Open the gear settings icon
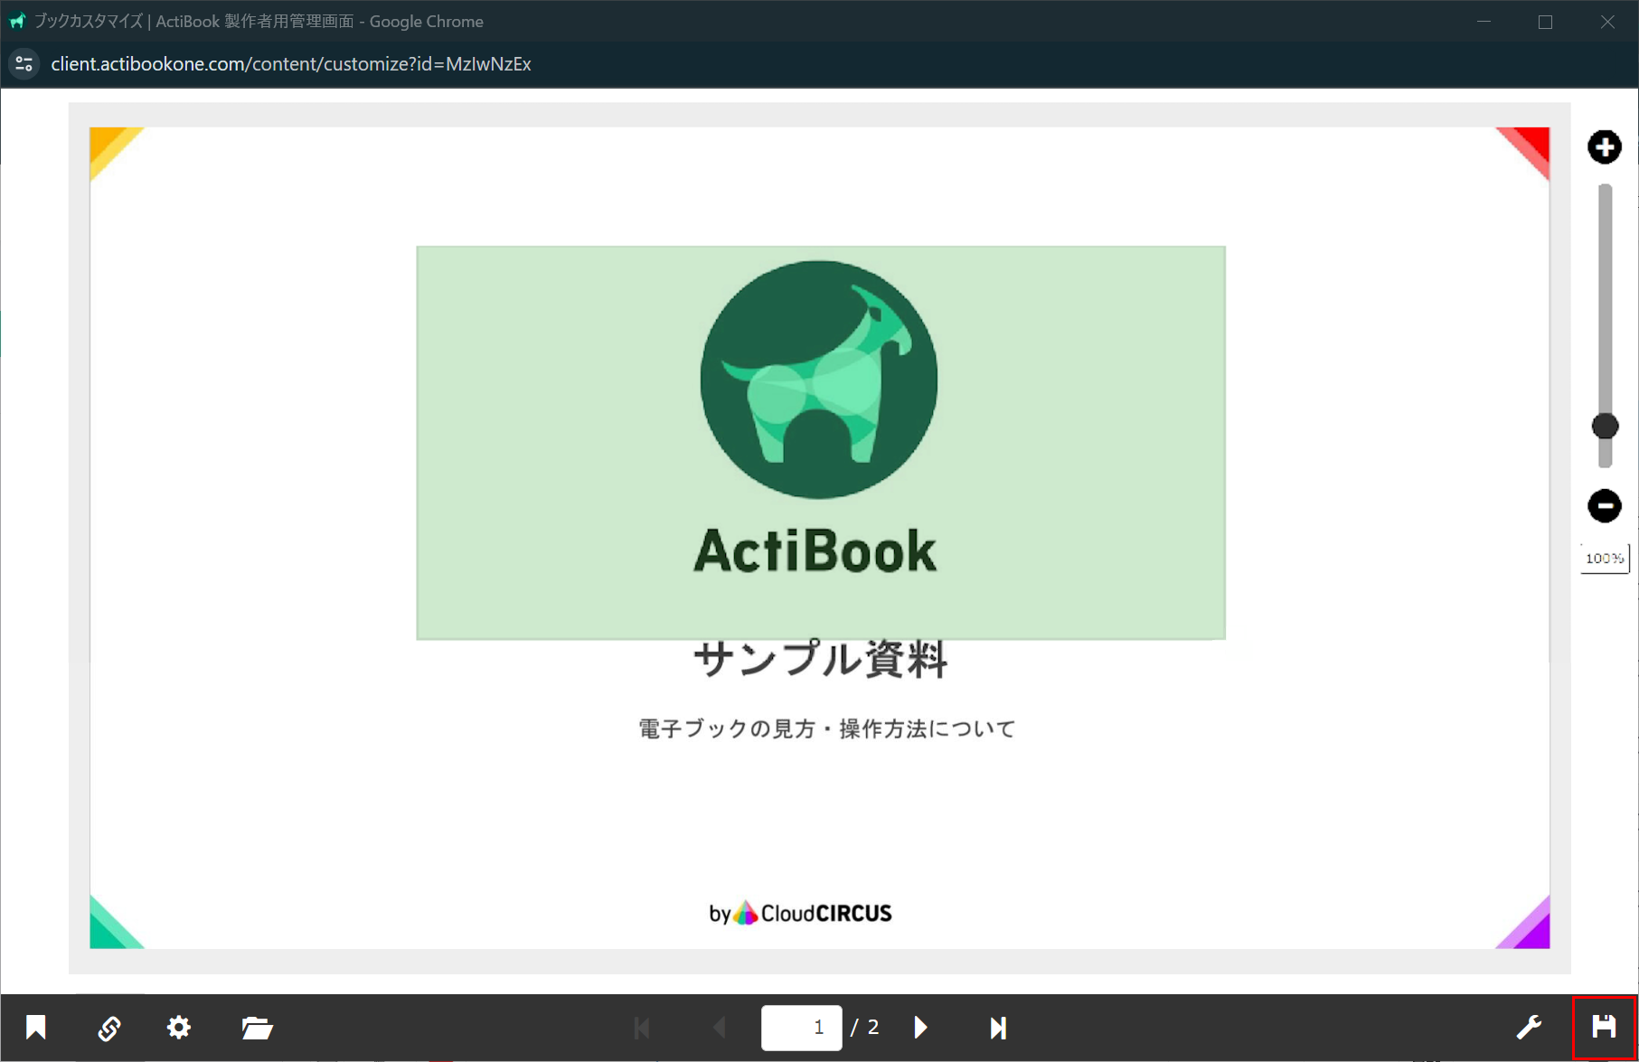 (179, 1028)
